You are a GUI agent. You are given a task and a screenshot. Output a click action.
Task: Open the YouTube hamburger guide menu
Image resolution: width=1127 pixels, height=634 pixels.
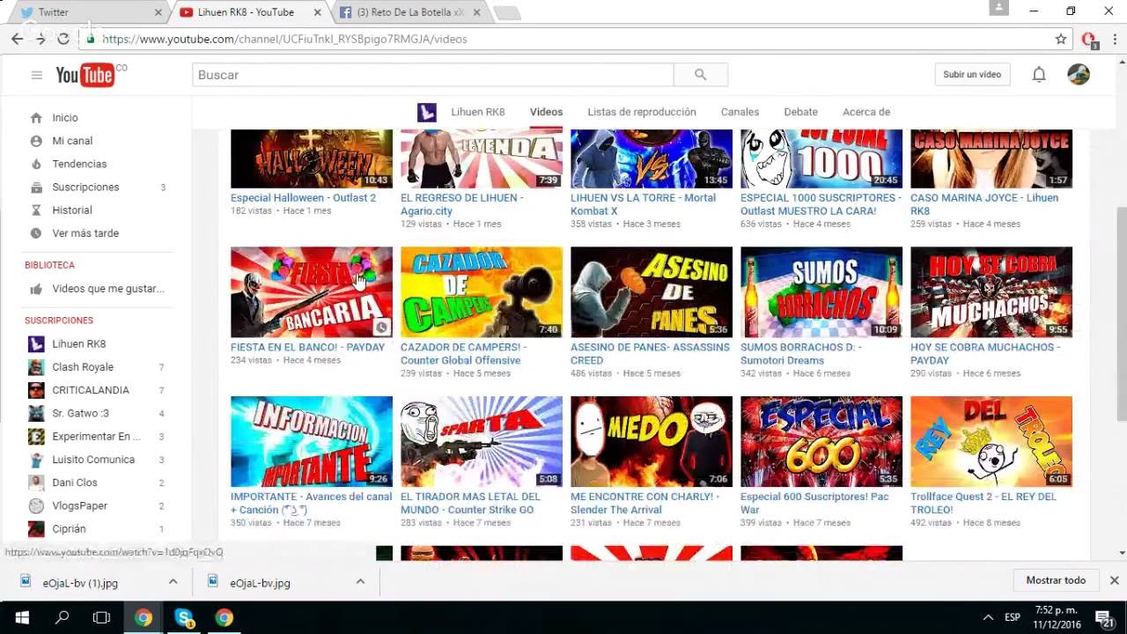tap(36, 75)
